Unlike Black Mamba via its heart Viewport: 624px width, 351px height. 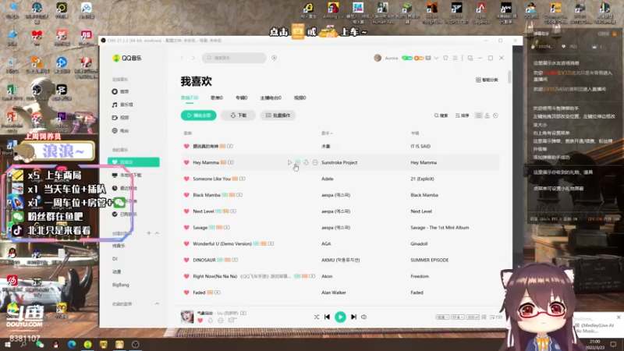pyautogui.click(x=186, y=195)
